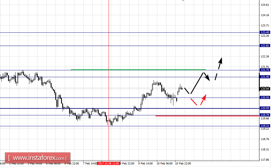Click the 7 Feb 14:00 time axis label

[x=90, y=163]
